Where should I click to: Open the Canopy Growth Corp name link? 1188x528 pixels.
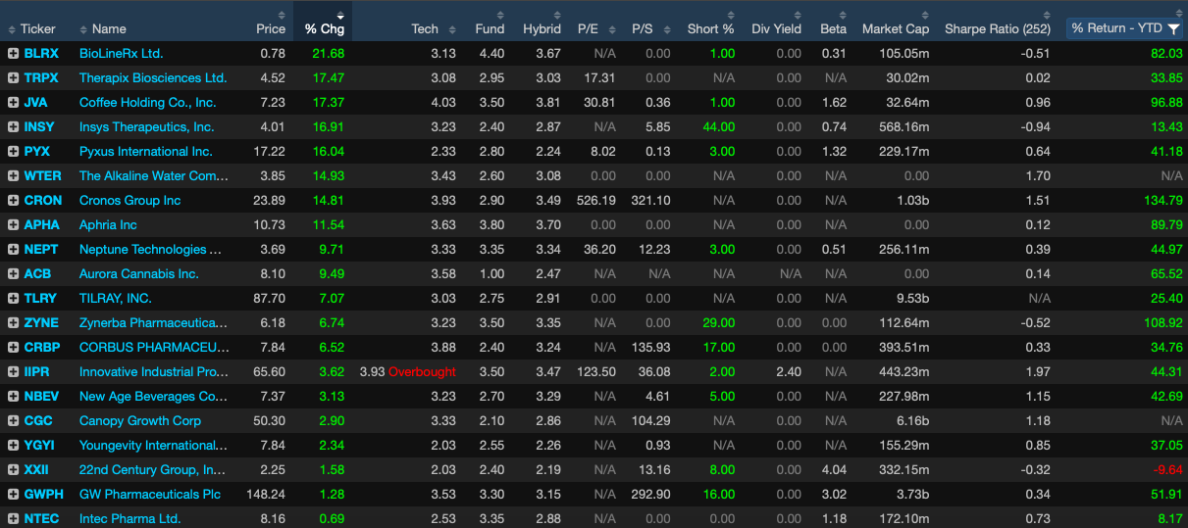140,420
